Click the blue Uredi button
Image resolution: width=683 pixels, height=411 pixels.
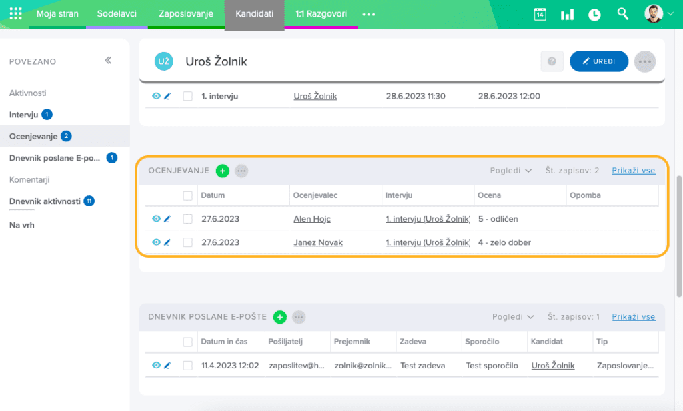click(x=598, y=61)
